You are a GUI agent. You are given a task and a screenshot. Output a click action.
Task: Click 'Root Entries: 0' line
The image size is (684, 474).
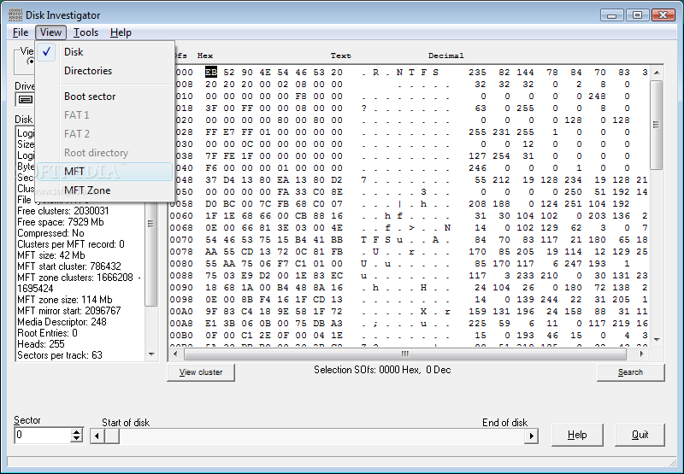point(47,333)
